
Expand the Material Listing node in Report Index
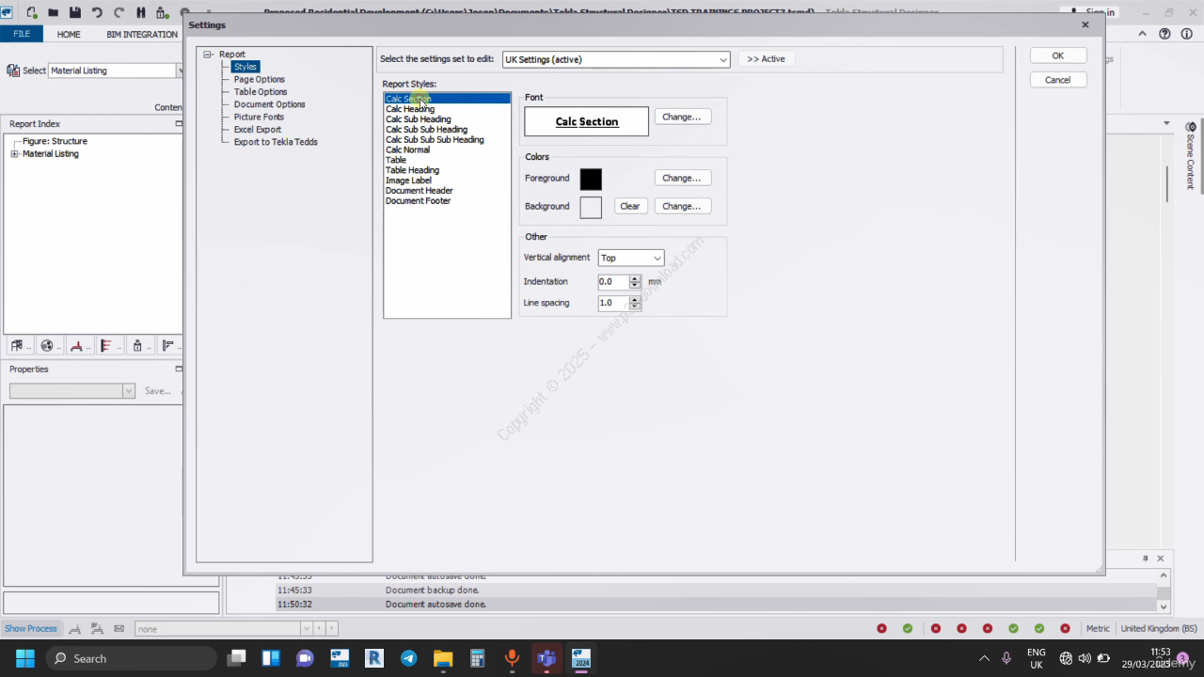[14, 154]
